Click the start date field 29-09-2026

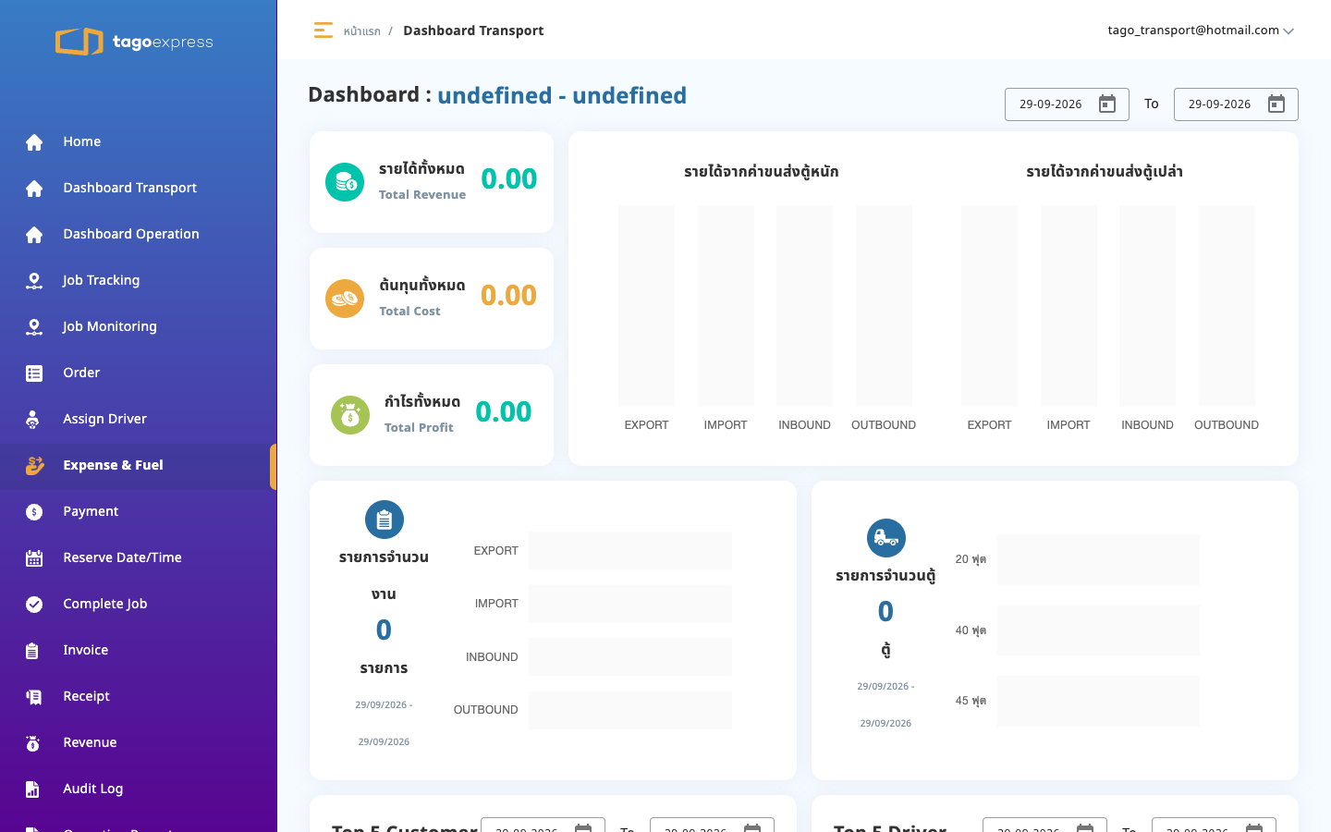click(x=1067, y=104)
